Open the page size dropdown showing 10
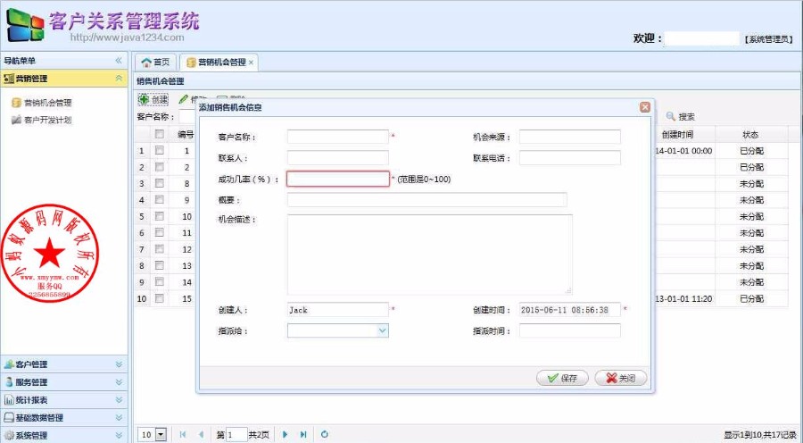Screen dimensions: 803x443 161,434
